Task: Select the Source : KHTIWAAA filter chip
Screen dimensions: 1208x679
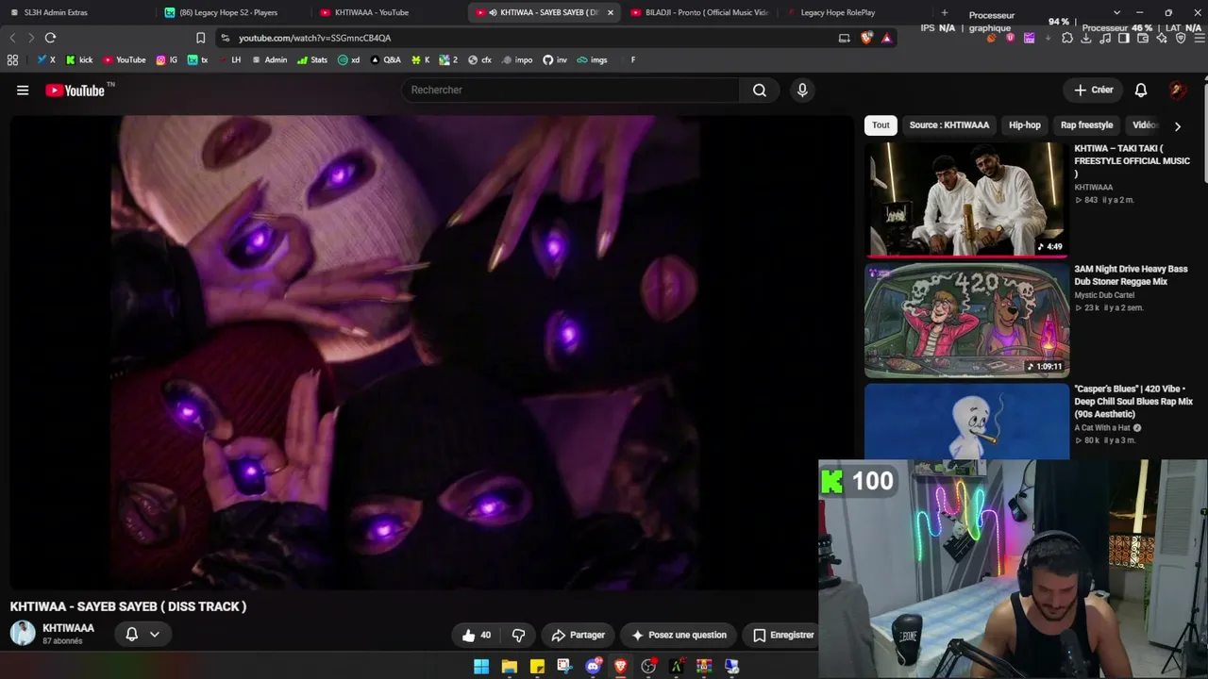Action: coord(948,125)
